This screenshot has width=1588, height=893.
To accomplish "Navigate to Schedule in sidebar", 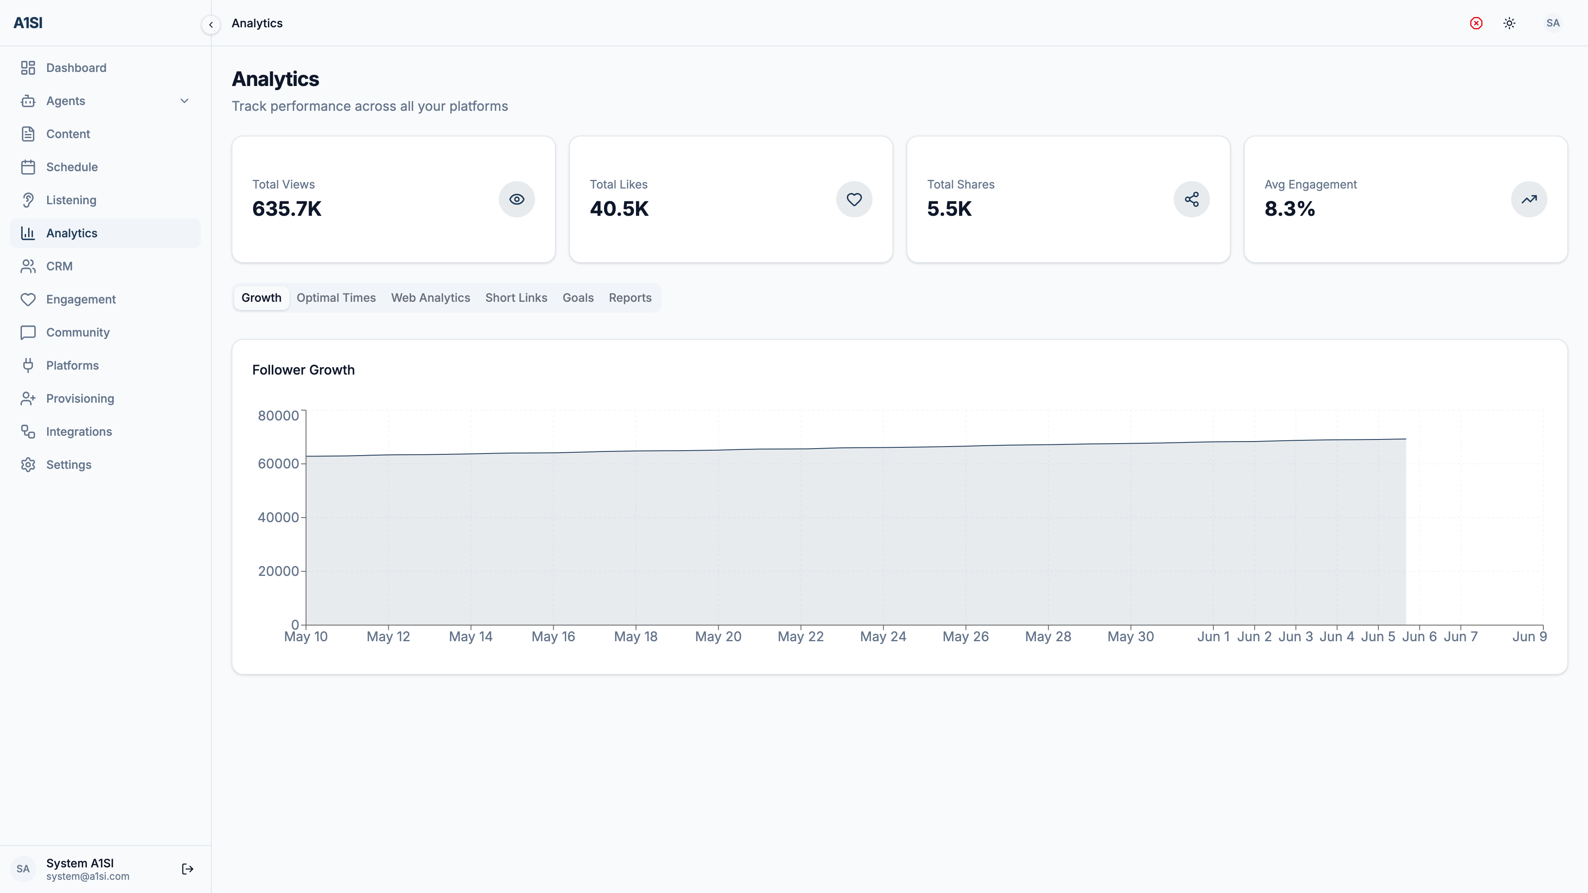I will [x=105, y=167].
